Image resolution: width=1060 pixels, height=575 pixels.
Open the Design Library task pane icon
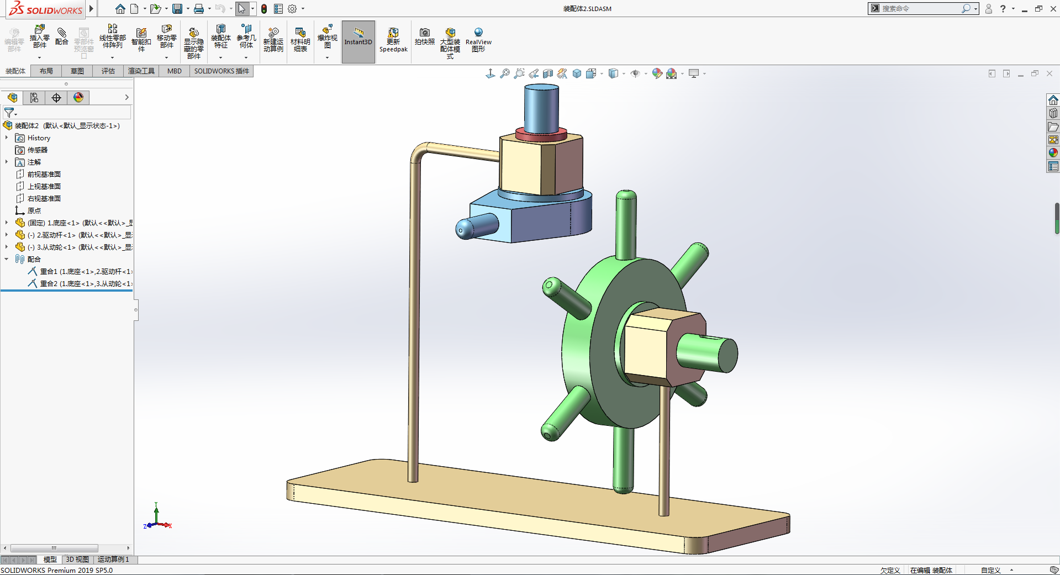(1053, 113)
